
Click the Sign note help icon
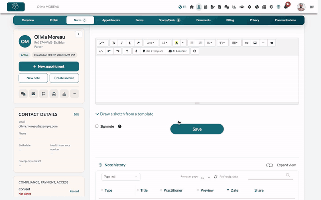coord(120,126)
